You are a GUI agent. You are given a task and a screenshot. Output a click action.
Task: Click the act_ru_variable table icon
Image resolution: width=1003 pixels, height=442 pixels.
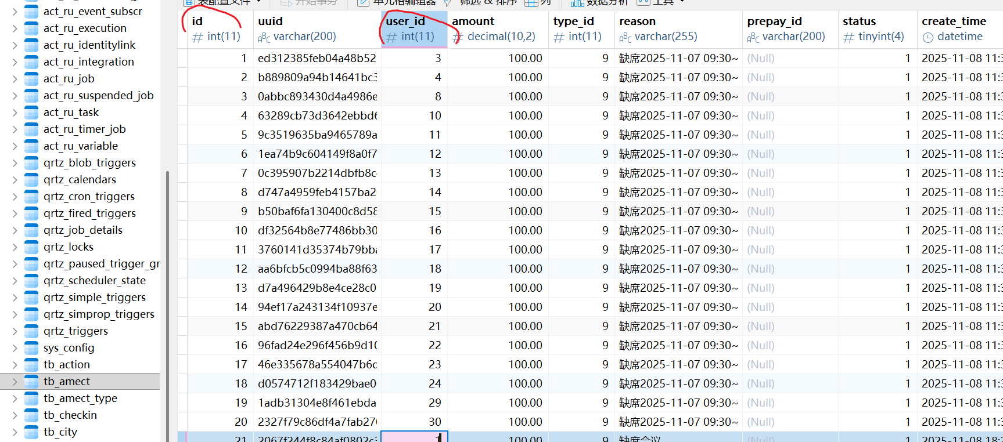coord(32,146)
